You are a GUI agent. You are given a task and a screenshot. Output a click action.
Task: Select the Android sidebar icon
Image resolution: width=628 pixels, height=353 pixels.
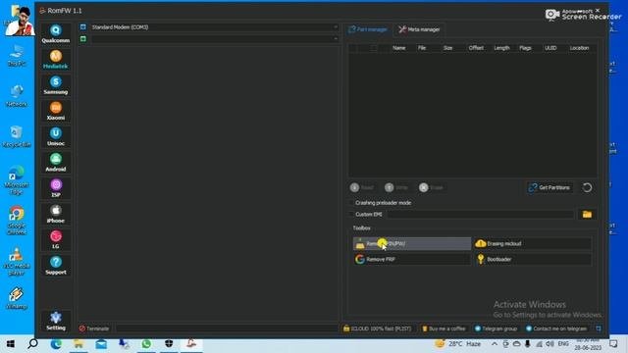click(56, 163)
